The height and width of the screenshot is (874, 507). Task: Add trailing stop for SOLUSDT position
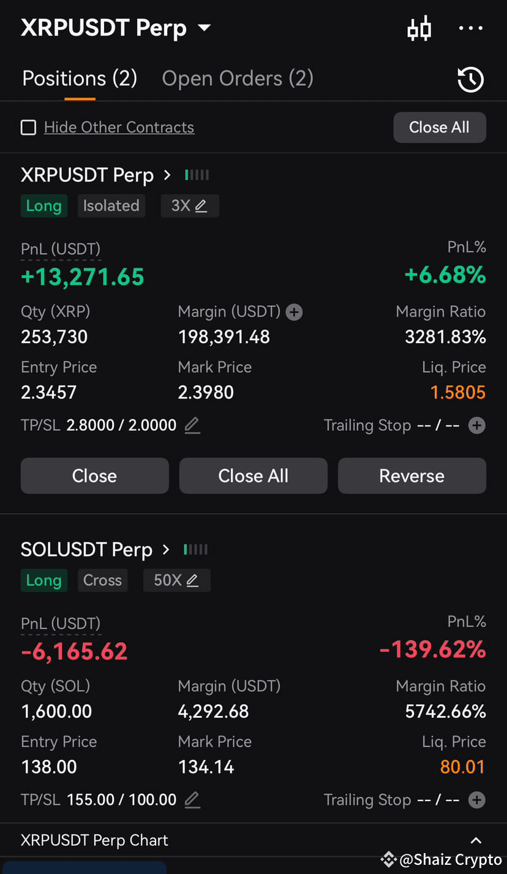[x=476, y=800]
